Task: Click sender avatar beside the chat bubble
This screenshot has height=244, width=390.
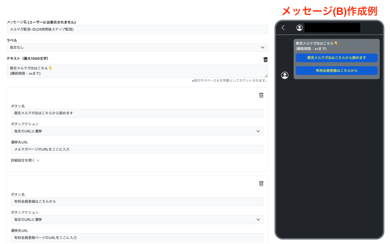Action: click(x=285, y=75)
